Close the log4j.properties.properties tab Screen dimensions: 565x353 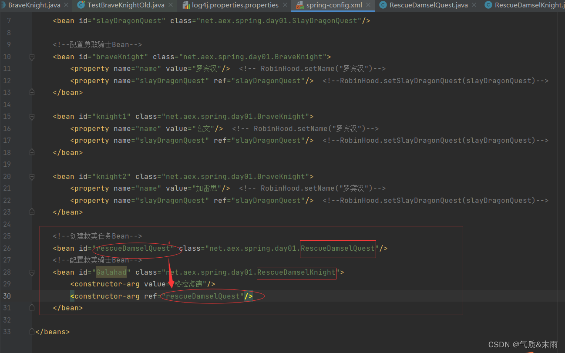[284, 5]
